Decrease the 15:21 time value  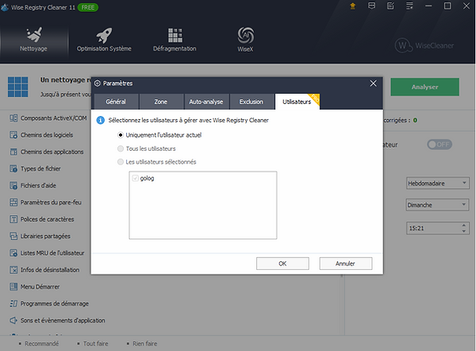tap(463, 231)
